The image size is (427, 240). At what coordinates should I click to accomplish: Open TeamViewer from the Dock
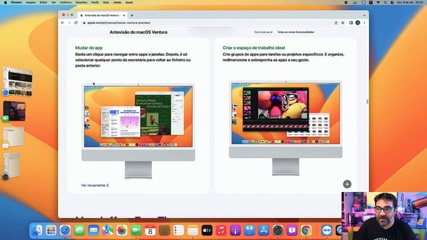click(x=326, y=231)
